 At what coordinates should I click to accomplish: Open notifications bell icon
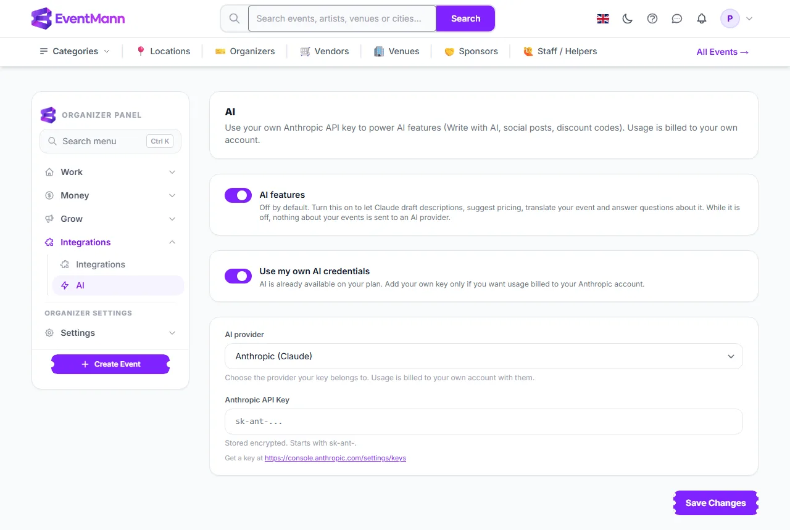pyautogui.click(x=702, y=18)
